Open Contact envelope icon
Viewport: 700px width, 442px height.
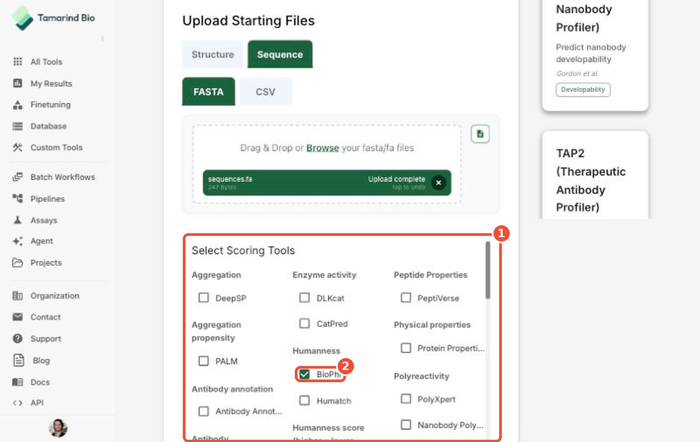click(17, 317)
